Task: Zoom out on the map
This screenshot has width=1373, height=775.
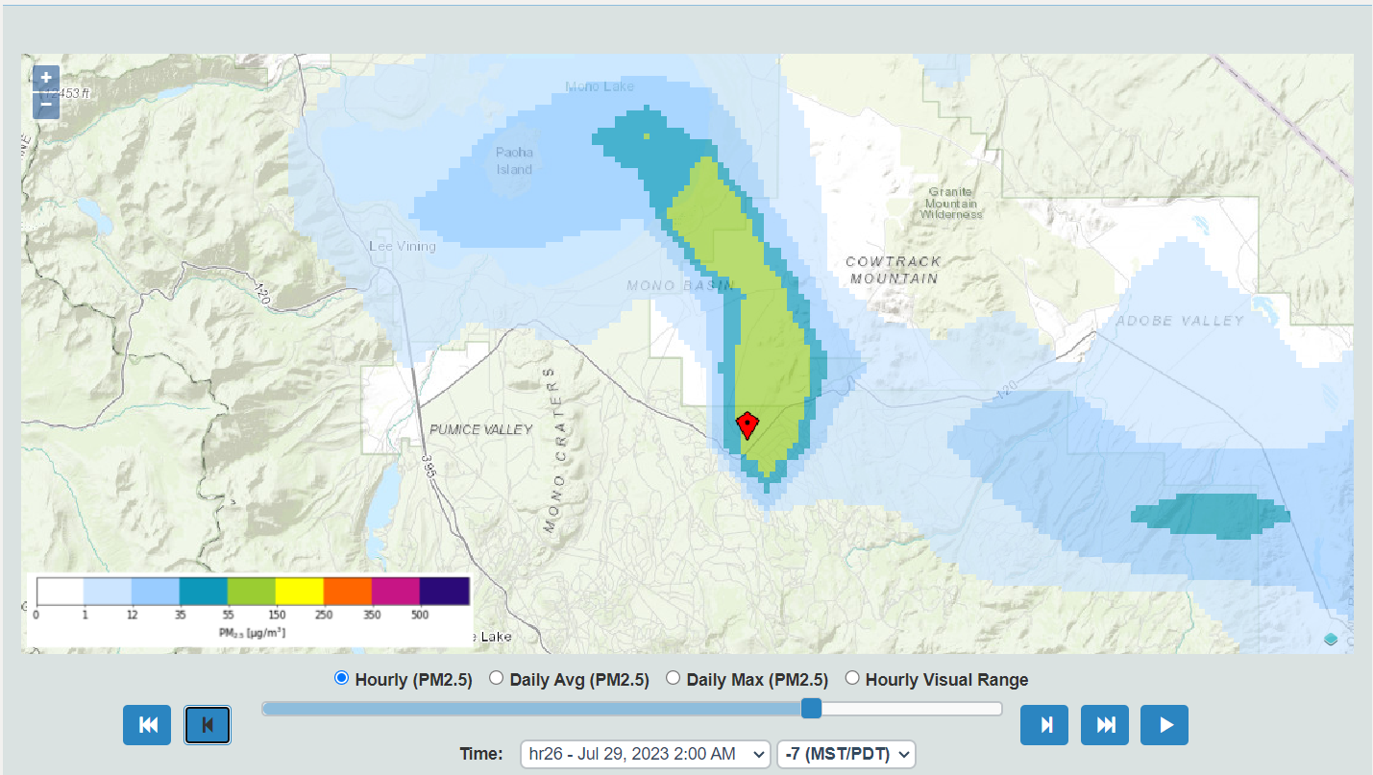Action: click(x=46, y=105)
